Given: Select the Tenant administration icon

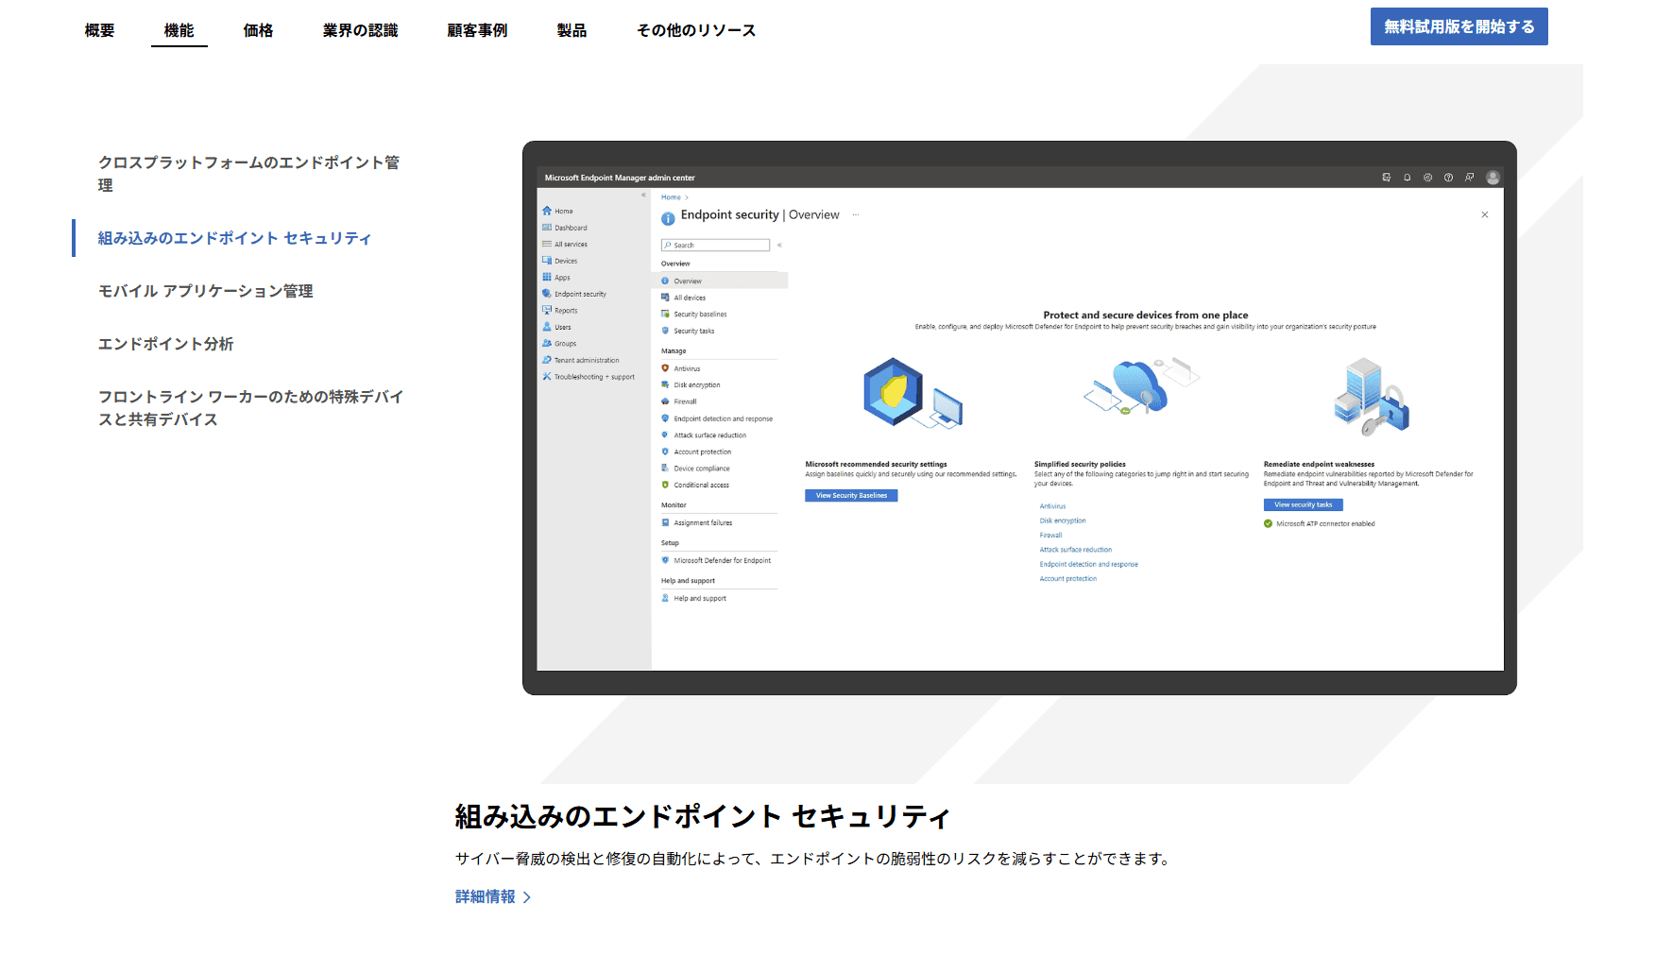Looking at the screenshot, I should 547,360.
